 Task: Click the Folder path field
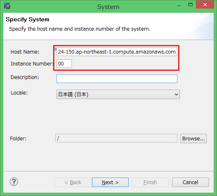click(116, 138)
